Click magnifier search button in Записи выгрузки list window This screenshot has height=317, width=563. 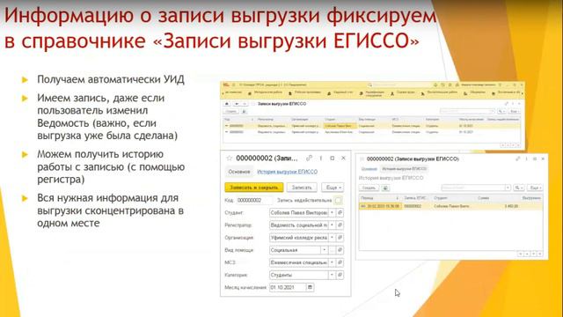pyautogui.click(x=501, y=112)
